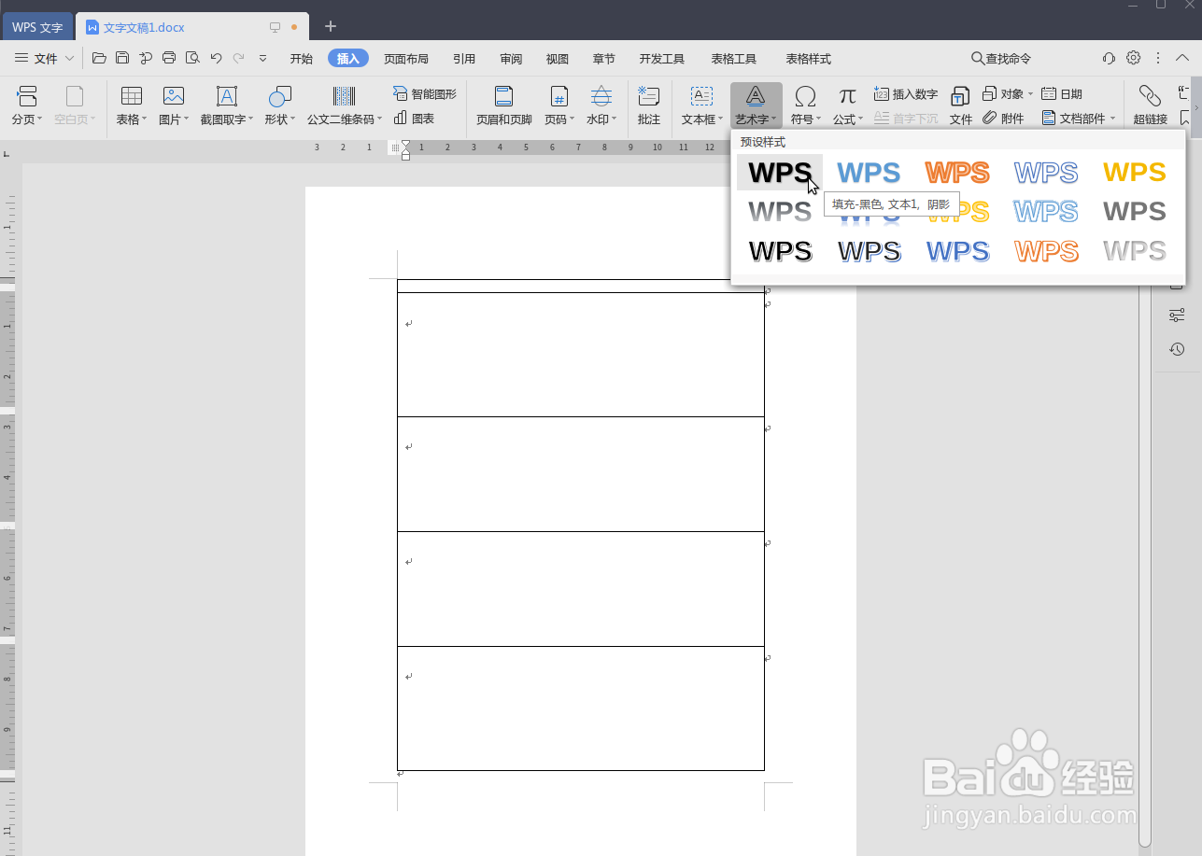
Task: Click the Watermark (水印) icon
Action: 601,96
